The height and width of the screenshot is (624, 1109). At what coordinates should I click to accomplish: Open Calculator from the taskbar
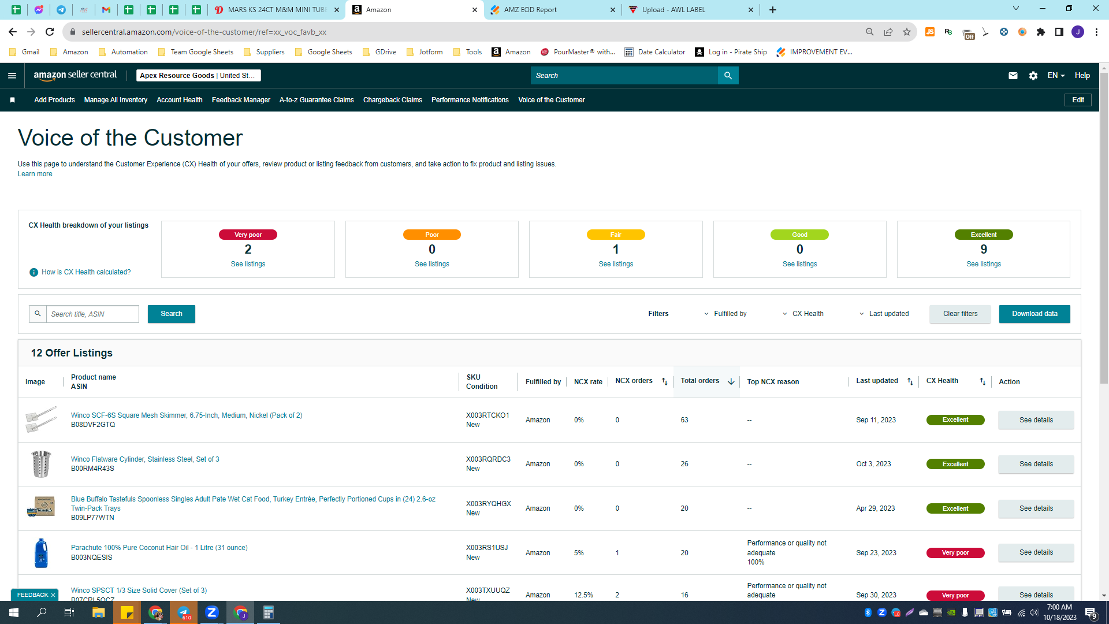pyautogui.click(x=269, y=612)
